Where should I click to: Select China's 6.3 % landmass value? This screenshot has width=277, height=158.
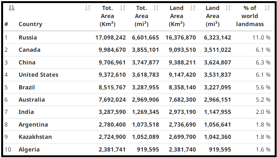[x=263, y=63]
